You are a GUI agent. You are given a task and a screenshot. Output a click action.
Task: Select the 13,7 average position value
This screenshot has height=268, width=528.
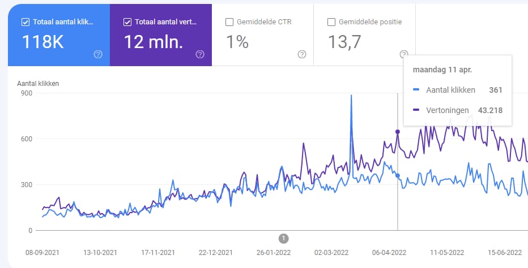345,42
